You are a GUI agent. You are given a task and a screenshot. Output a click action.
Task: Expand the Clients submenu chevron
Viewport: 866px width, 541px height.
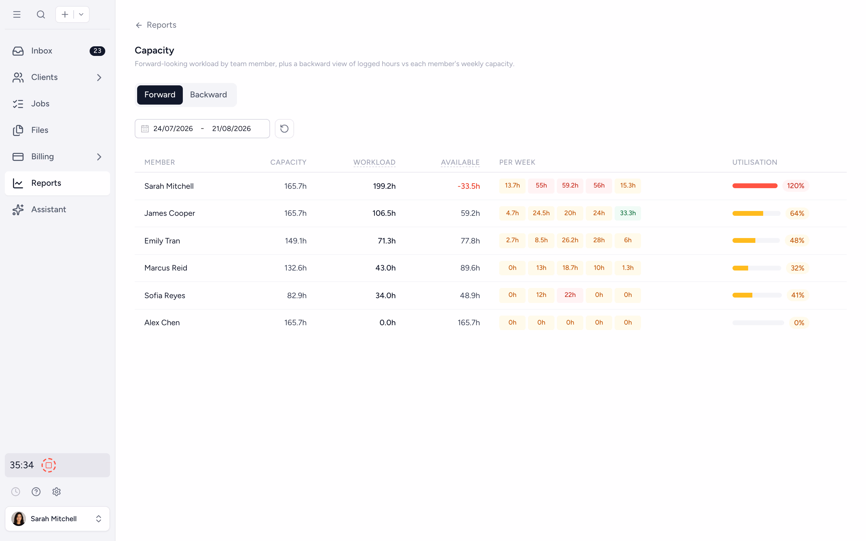(99, 77)
